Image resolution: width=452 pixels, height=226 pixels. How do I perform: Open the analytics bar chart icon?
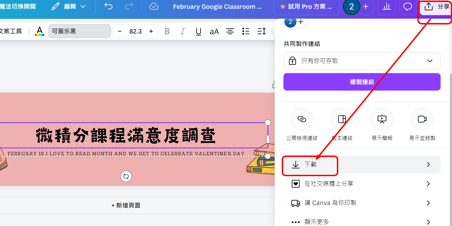coord(386,7)
